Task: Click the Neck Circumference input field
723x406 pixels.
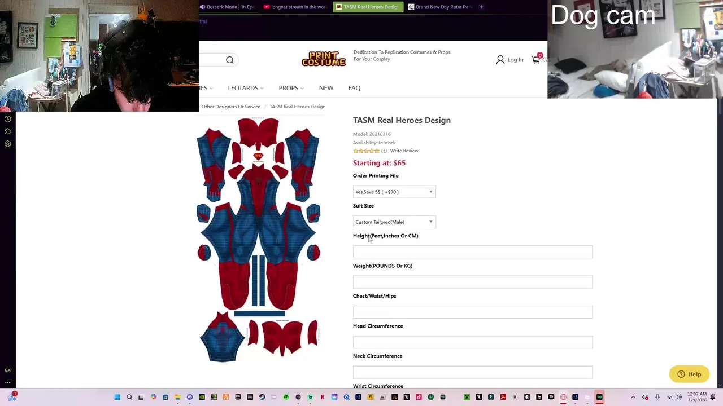Action: click(x=473, y=372)
